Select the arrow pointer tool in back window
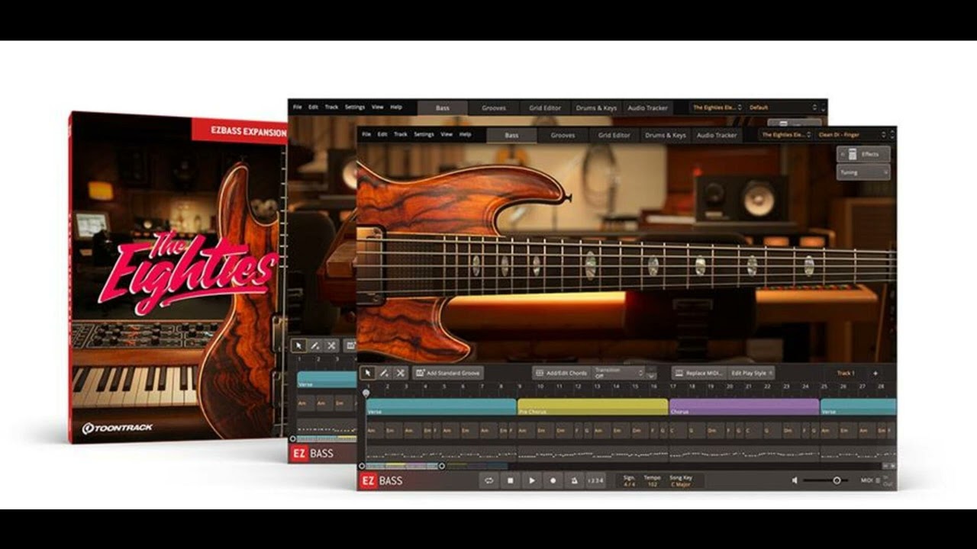 tap(299, 345)
